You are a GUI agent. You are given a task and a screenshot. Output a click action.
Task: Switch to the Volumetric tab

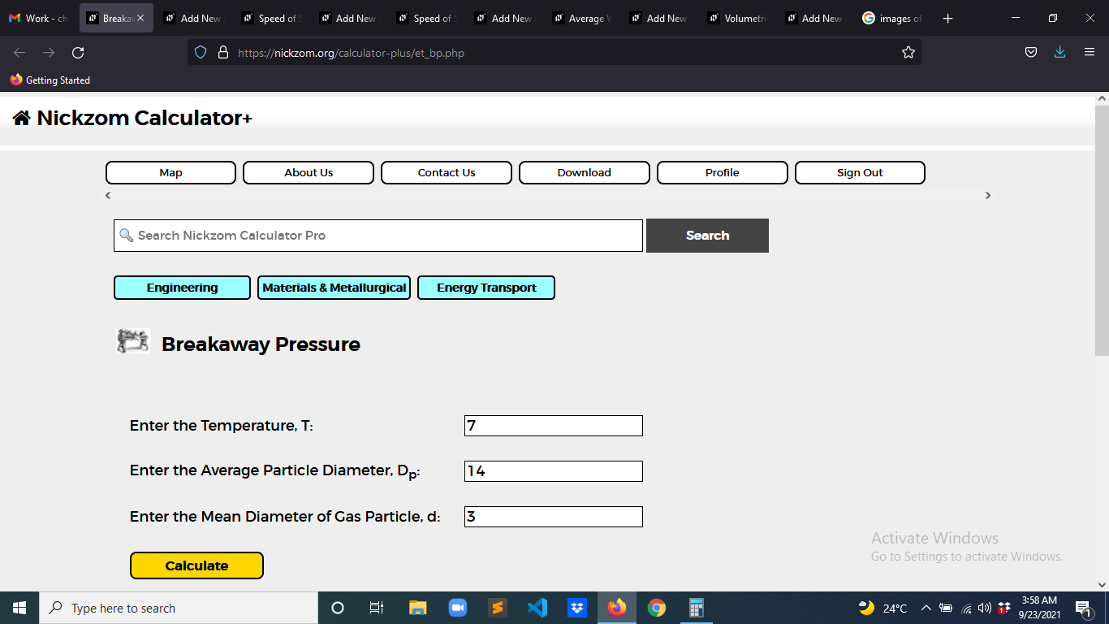738,18
